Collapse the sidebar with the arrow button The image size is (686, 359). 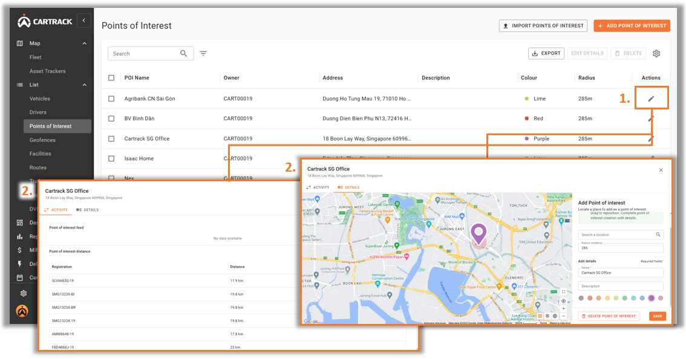point(83,21)
